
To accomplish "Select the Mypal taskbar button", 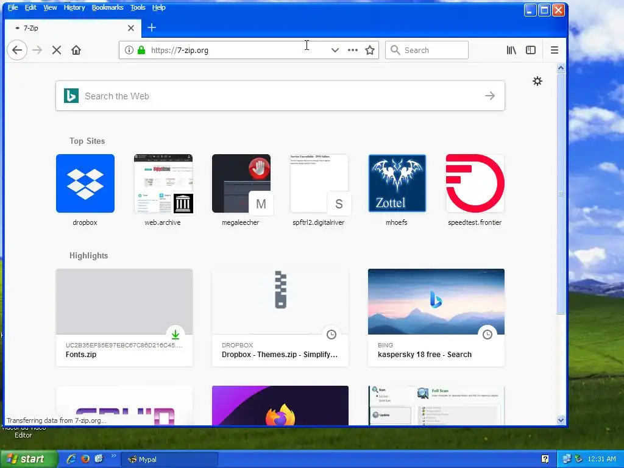I will tap(169, 459).
